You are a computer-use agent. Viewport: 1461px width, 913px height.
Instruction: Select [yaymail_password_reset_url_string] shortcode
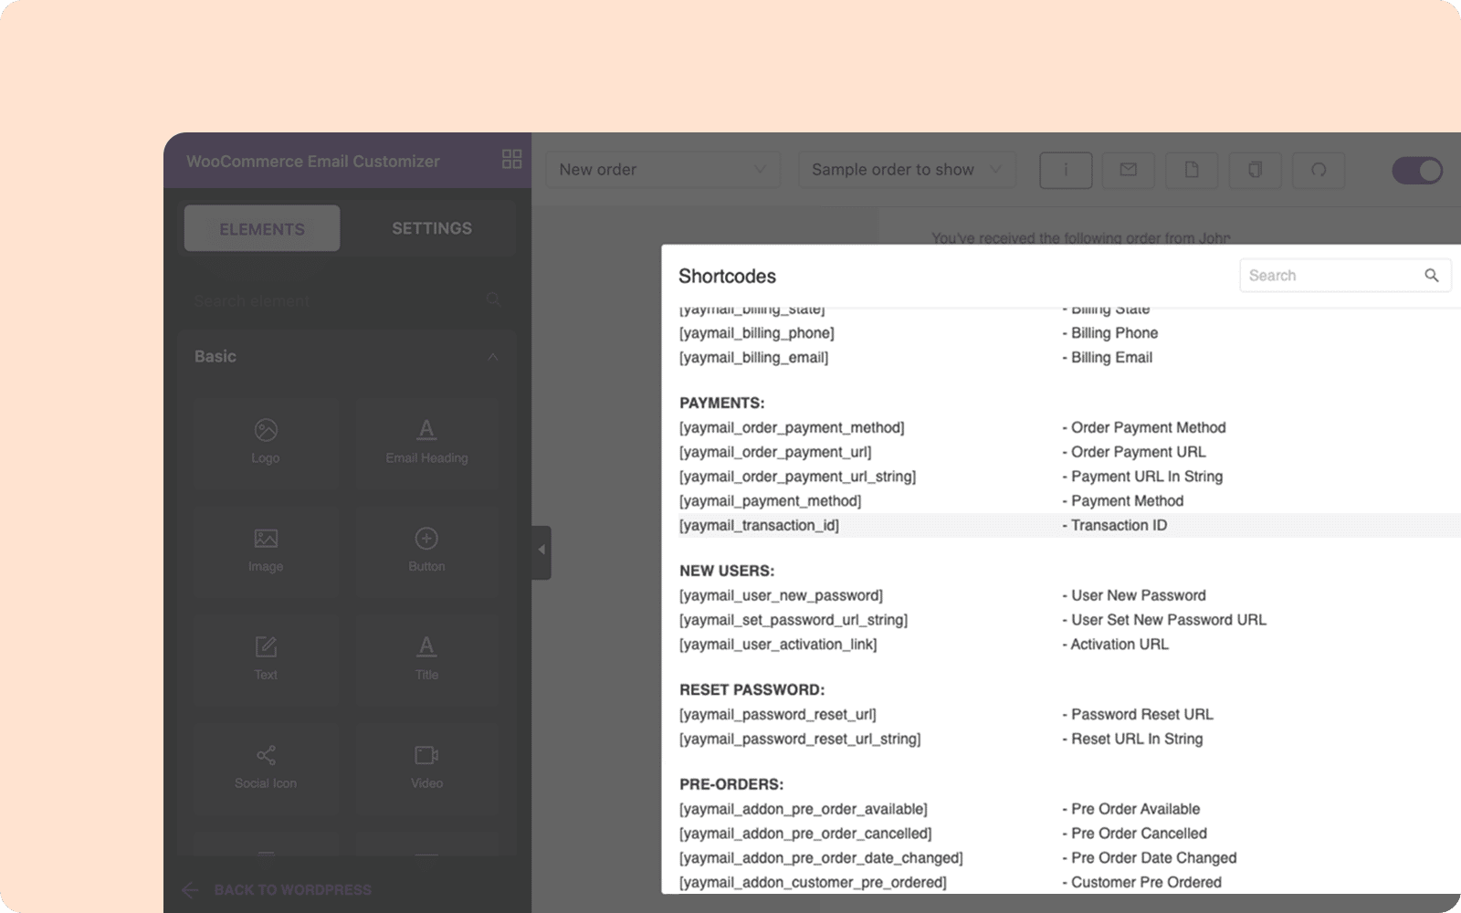pos(800,740)
